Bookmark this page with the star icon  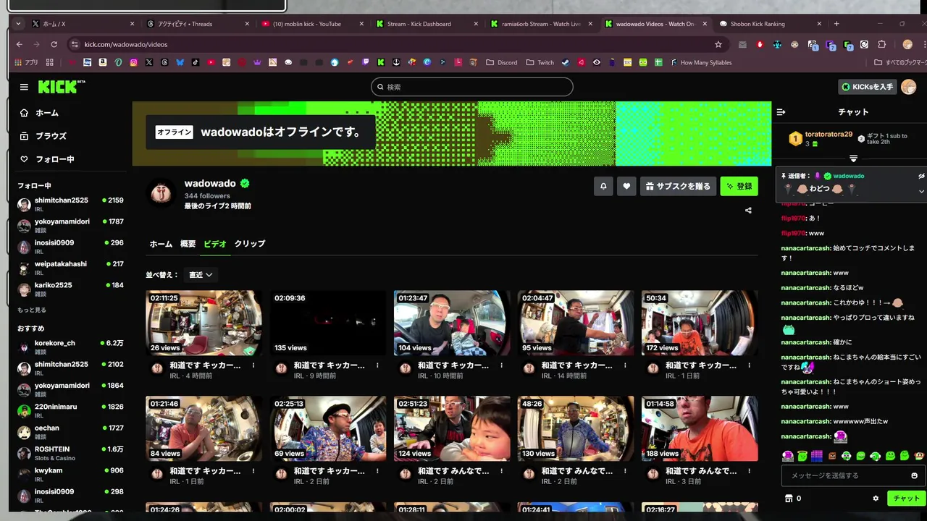click(718, 44)
